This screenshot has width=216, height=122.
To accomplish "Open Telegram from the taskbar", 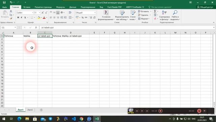I will coord(50,119).
